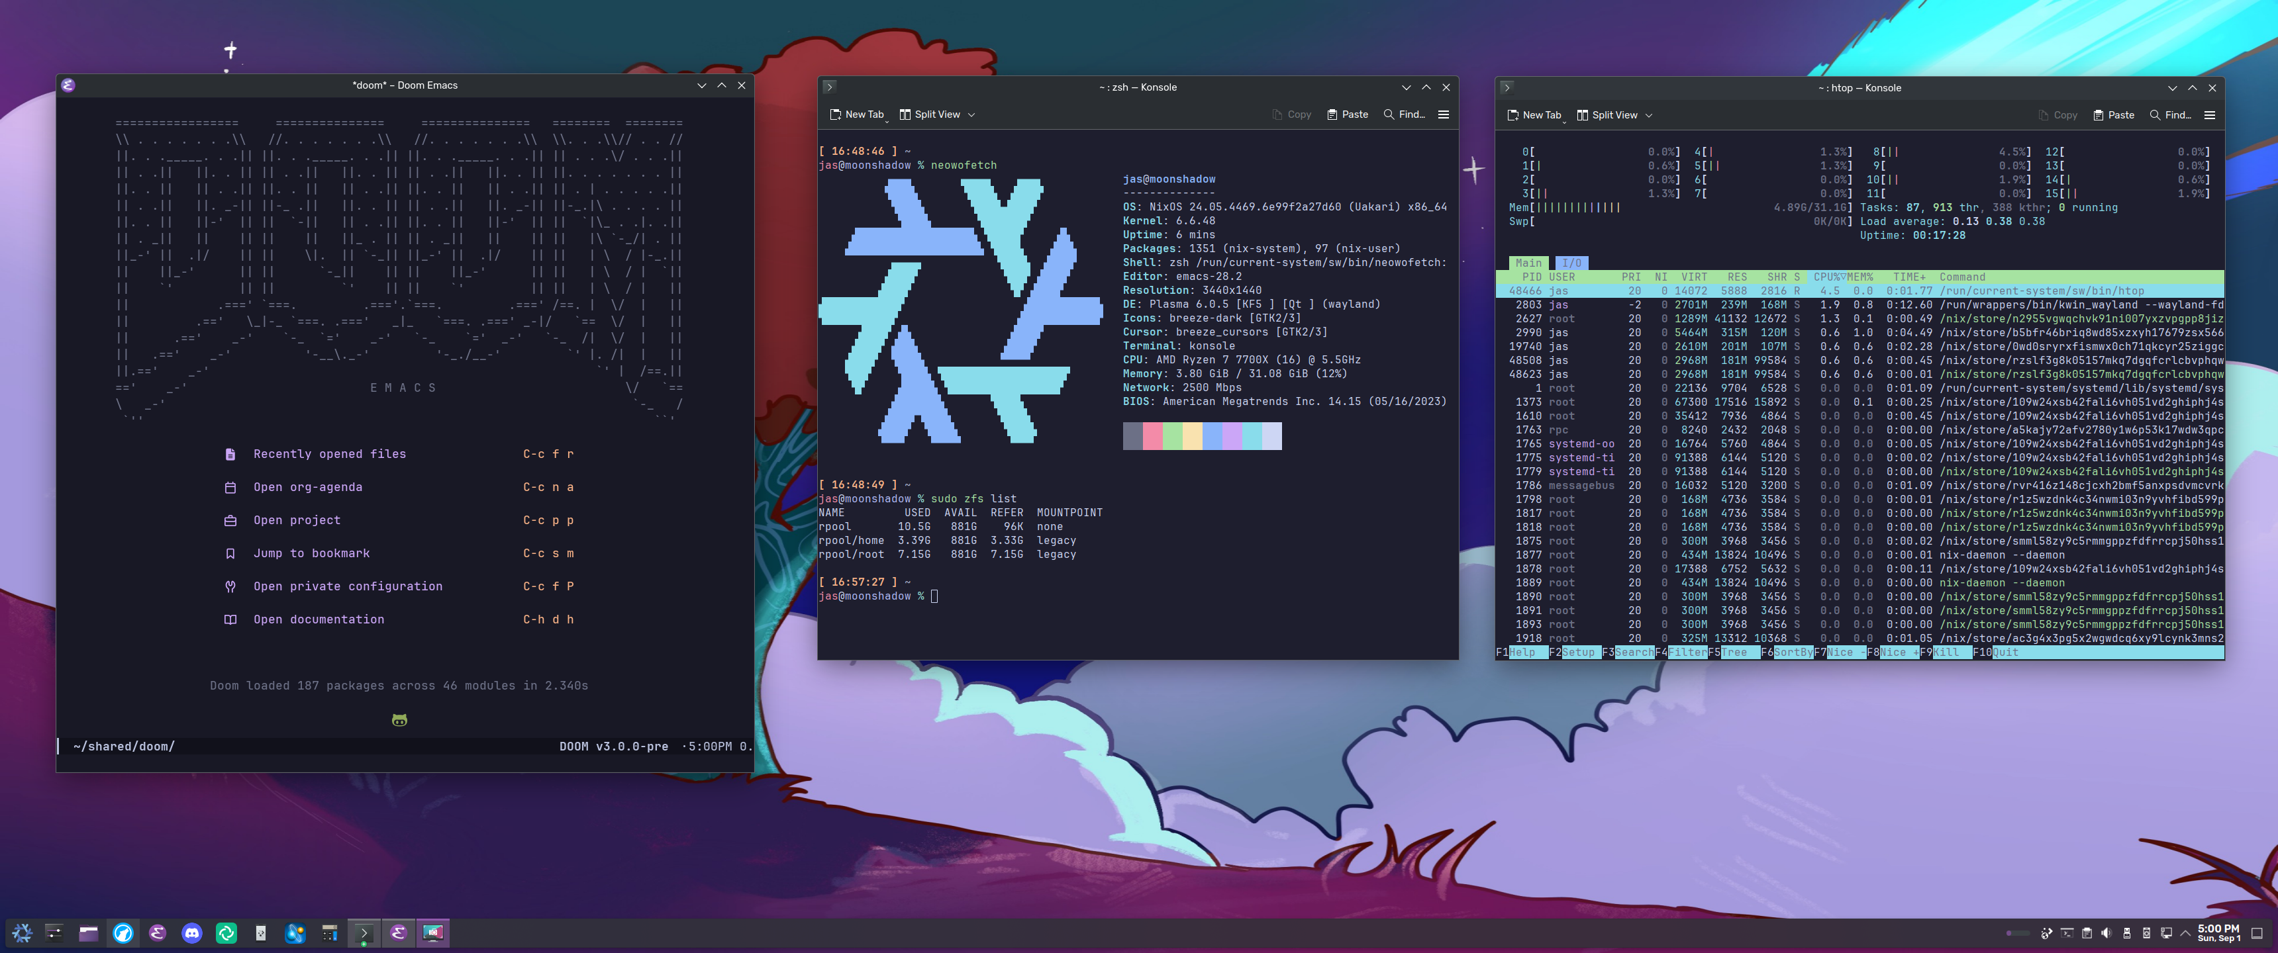Expand the Split View dropdown arrow in htop Konsole
Screen dimensions: 2278x953
click(x=1648, y=116)
